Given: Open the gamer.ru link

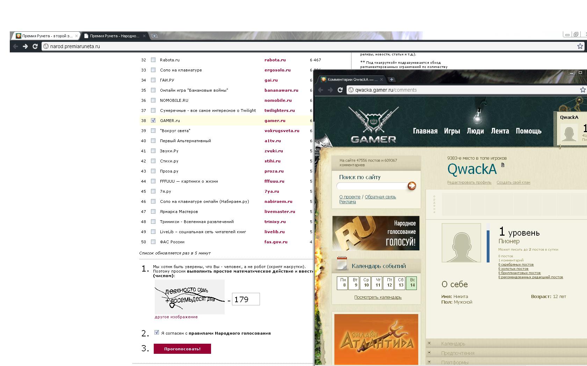Looking at the screenshot, I should [x=275, y=121].
